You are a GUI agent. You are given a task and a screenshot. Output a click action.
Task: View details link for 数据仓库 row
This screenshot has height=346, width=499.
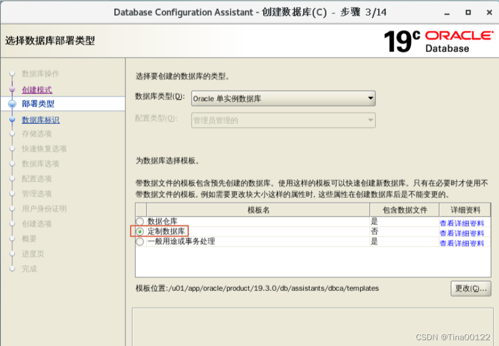[x=462, y=223]
